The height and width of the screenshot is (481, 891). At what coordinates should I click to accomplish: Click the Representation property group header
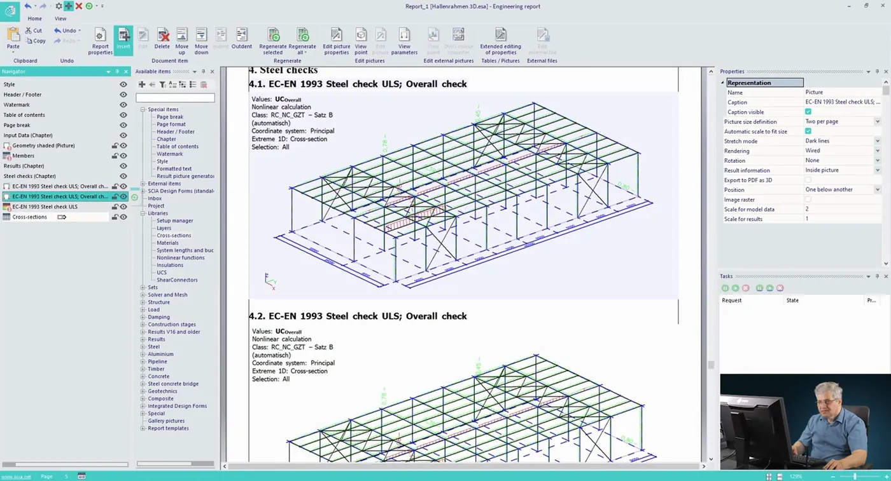pyautogui.click(x=764, y=83)
